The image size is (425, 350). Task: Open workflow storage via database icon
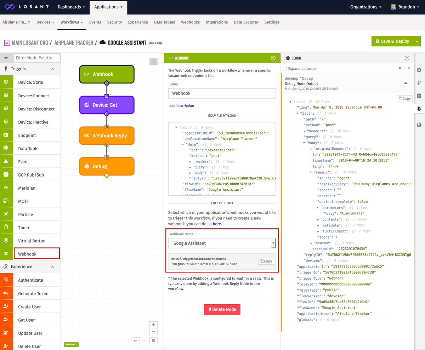pos(419,96)
